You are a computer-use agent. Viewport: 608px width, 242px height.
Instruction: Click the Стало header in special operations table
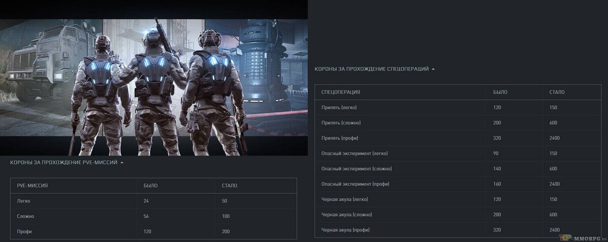[557, 92]
